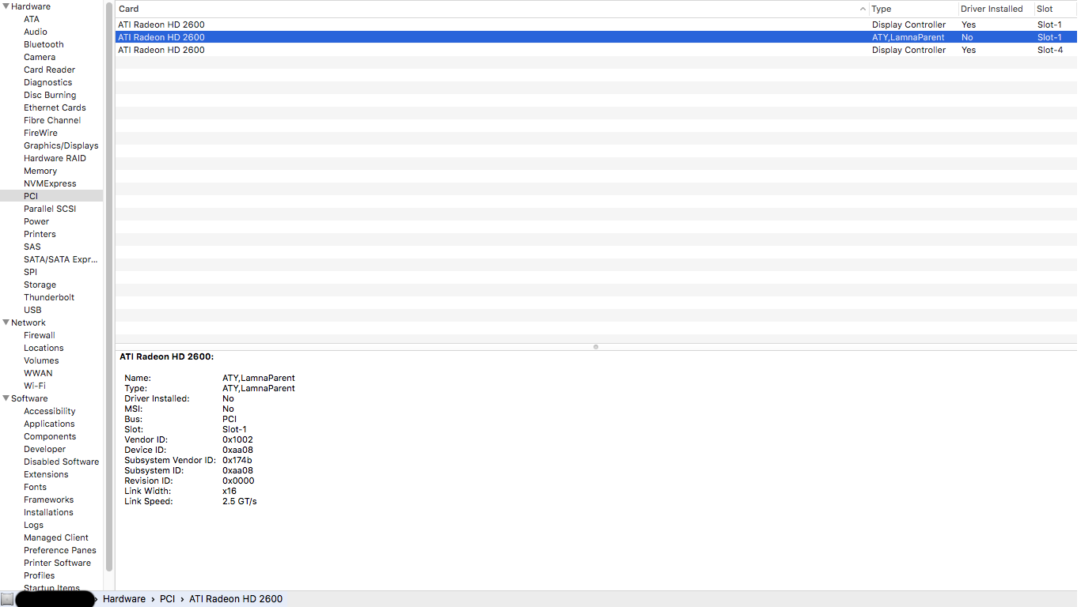This screenshot has width=1081, height=607.
Task: Click ATI Radeon HD 2600 in path bar
Action: pyautogui.click(x=236, y=599)
